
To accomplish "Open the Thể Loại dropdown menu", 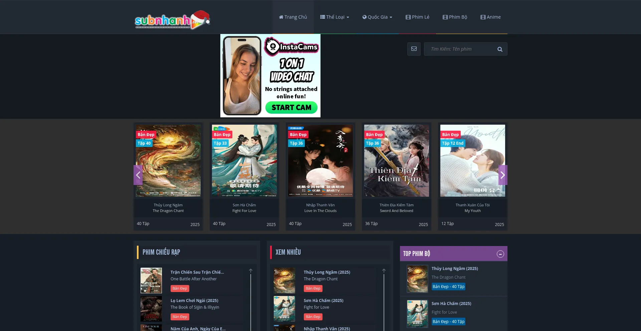I will click(335, 17).
